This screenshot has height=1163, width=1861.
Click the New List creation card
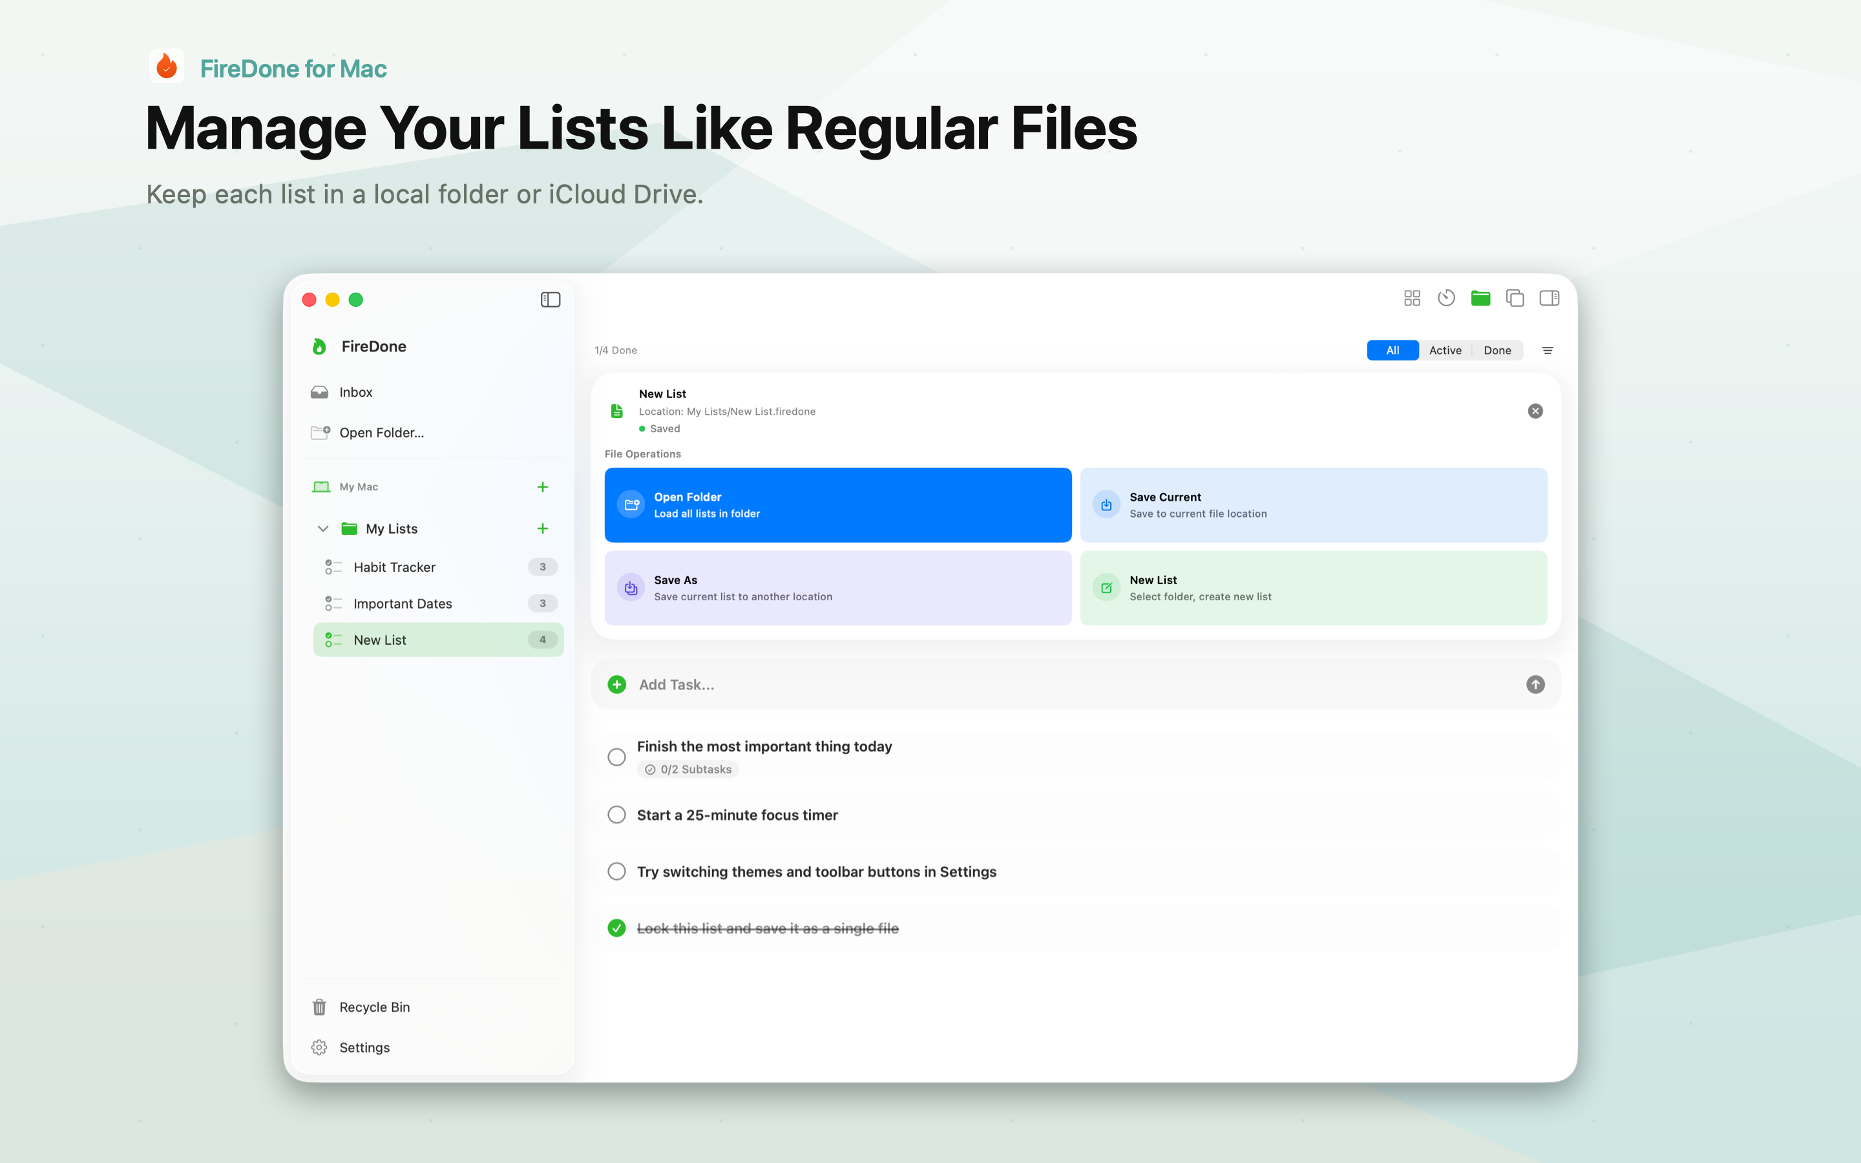click(1314, 588)
